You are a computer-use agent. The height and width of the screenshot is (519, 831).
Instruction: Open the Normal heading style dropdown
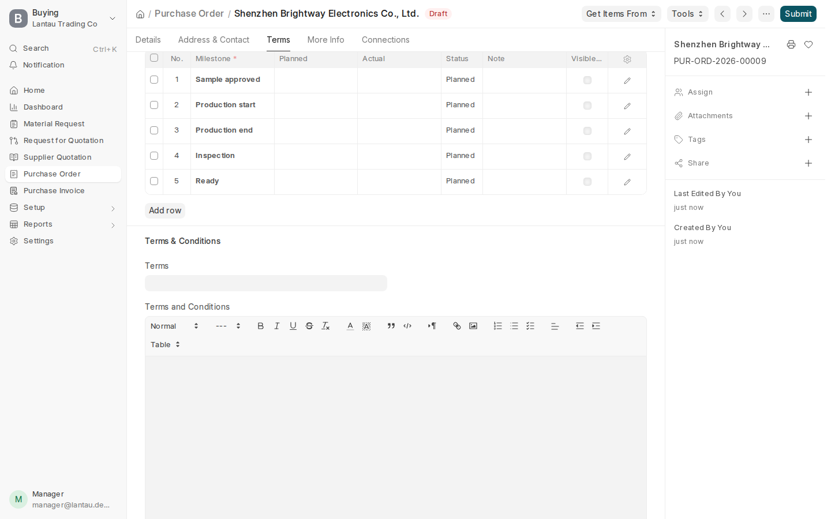point(174,326)
